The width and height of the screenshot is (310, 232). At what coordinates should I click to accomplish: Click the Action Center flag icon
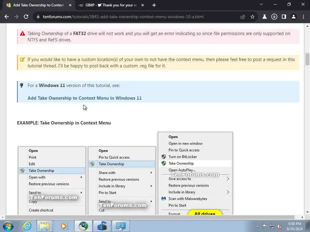point(265,226)
